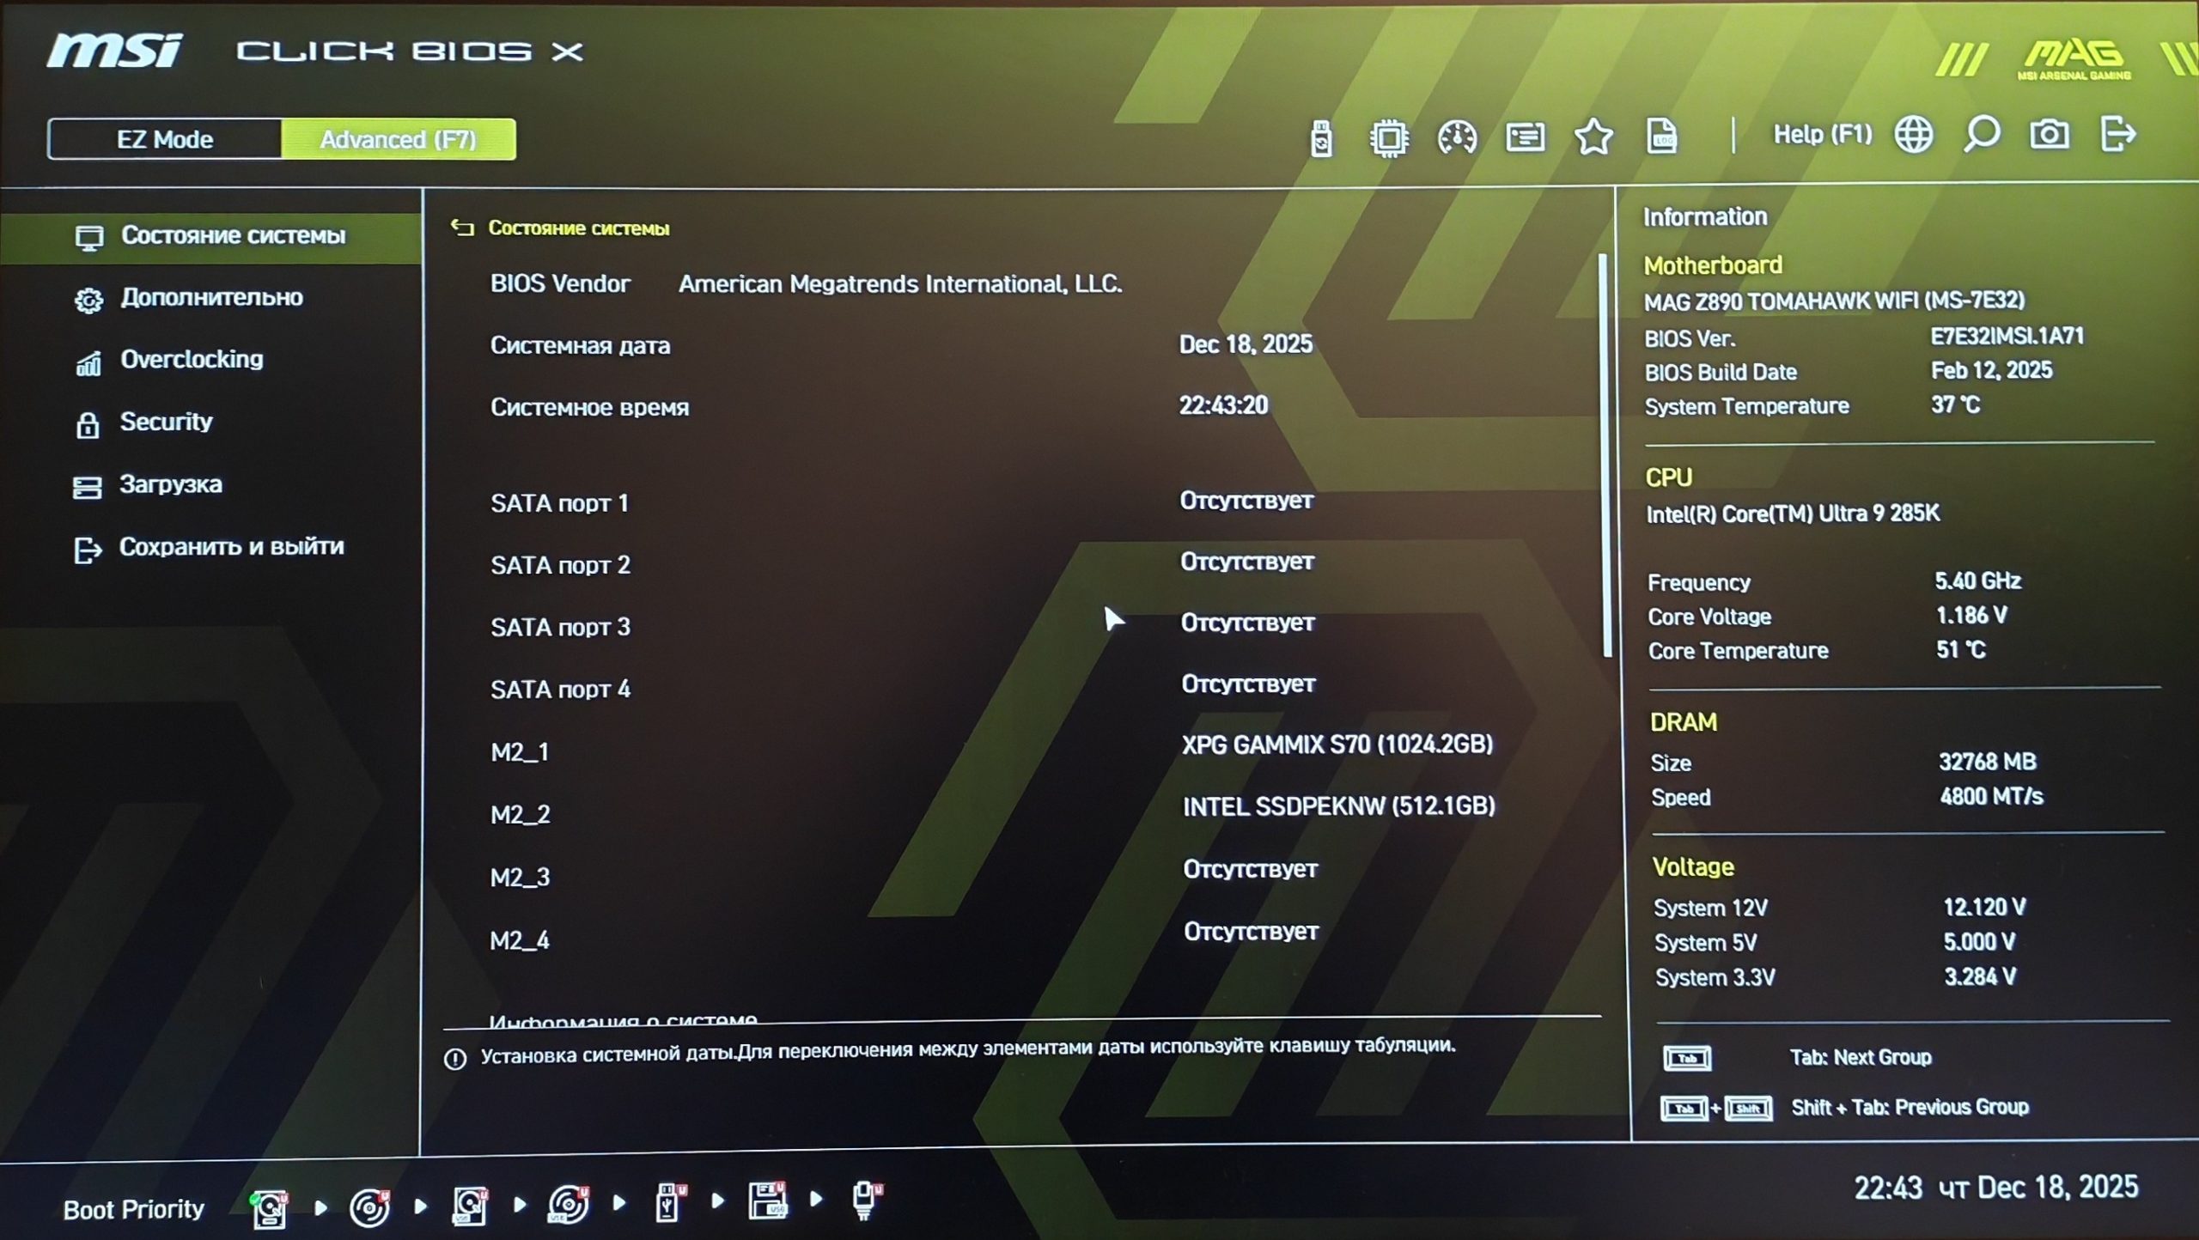This screenshot has height=1240, width=2199.
Task: Click the Core Voltage 1.186 V value
Action: 1971,616
